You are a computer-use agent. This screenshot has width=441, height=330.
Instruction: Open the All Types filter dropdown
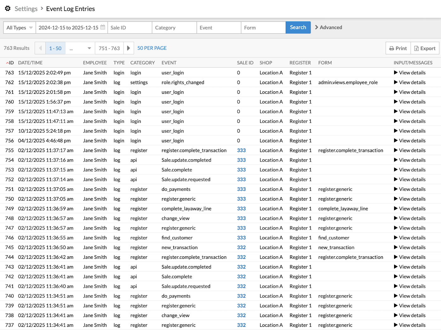click(x=19, y=27)
